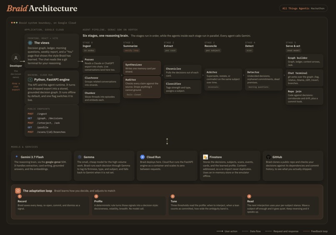Screen dimensions: 336x235
Task: Click the Repo join title
Action: coord(294,92)
